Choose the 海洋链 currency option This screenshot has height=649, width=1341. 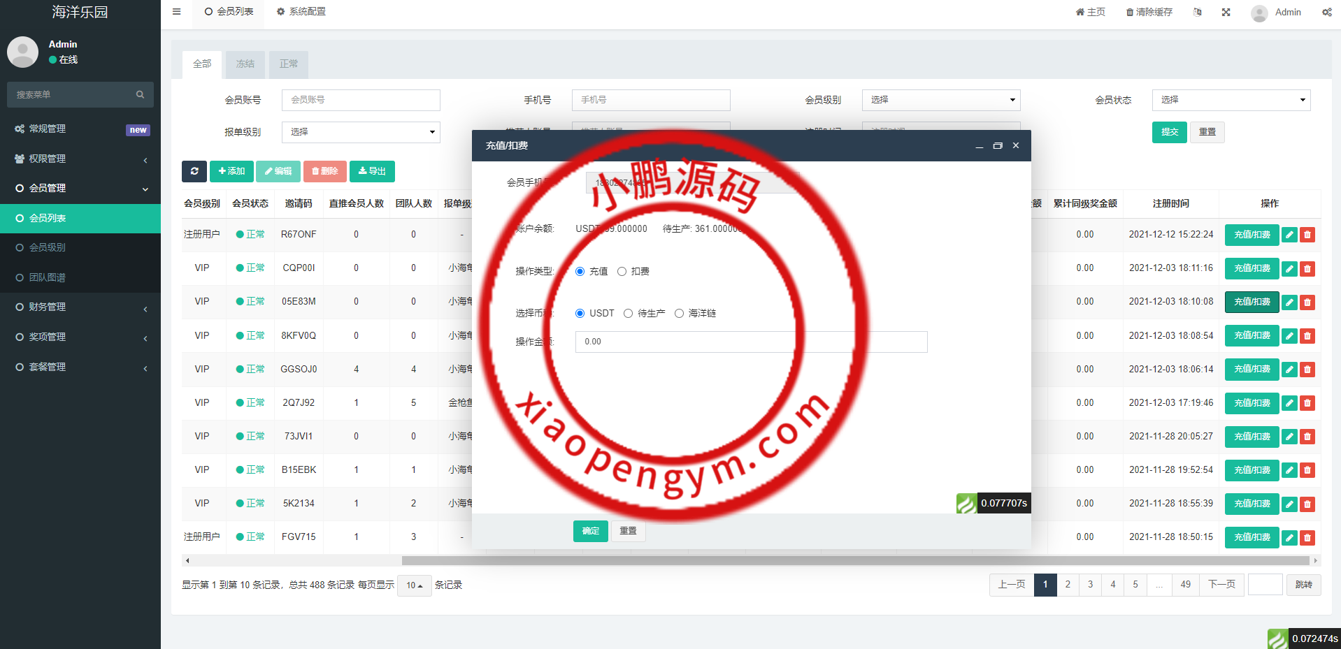pos(679,313)
